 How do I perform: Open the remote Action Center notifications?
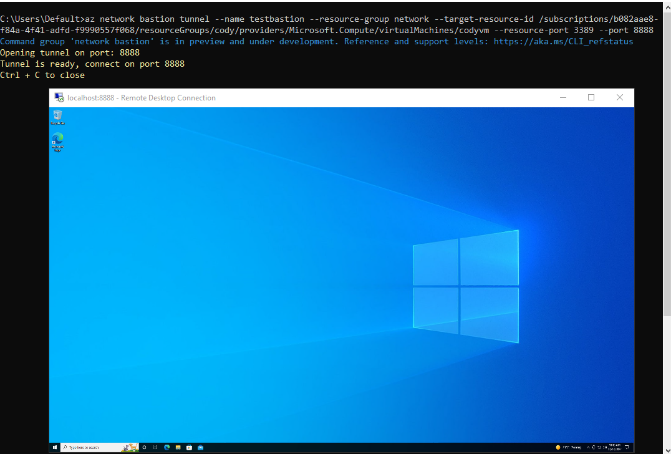(627, 447)
